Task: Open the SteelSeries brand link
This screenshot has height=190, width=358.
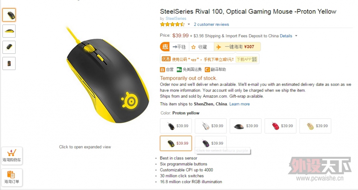Action: click(176, 19)
